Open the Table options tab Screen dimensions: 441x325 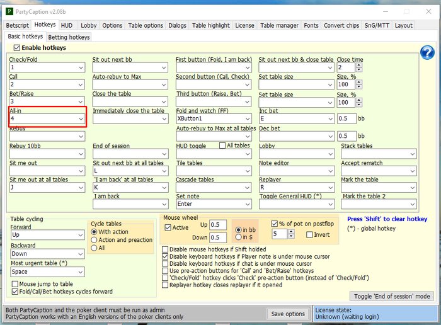146,25
